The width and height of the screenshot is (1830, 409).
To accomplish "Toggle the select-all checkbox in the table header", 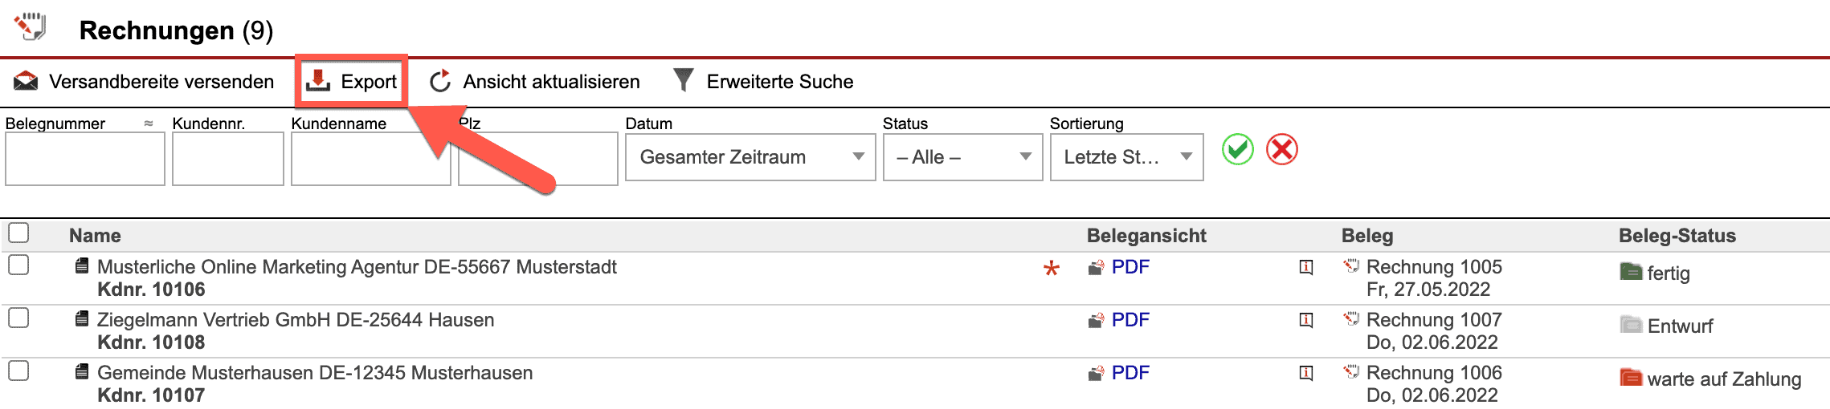I will point(18,233).
